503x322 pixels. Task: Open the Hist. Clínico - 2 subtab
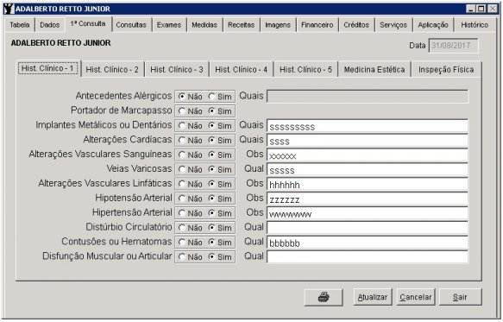coord(112,70)
